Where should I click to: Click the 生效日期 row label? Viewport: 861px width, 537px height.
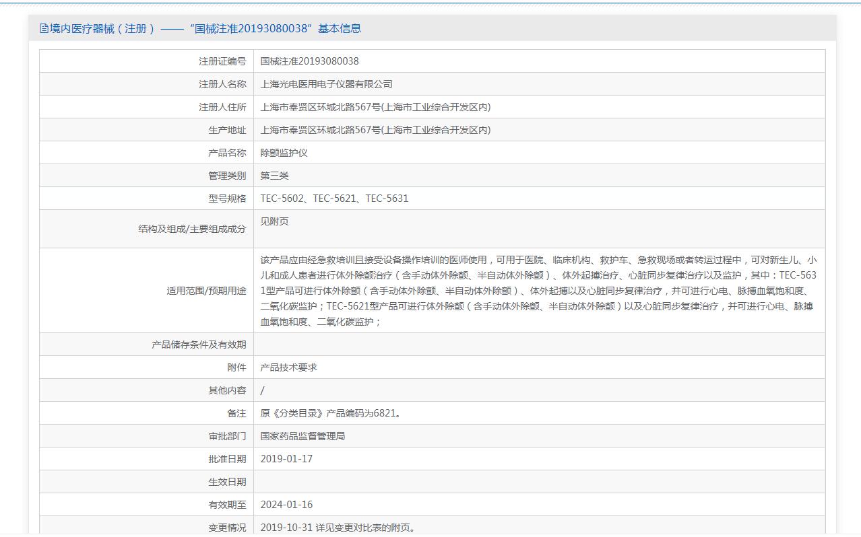coord(227,482)
